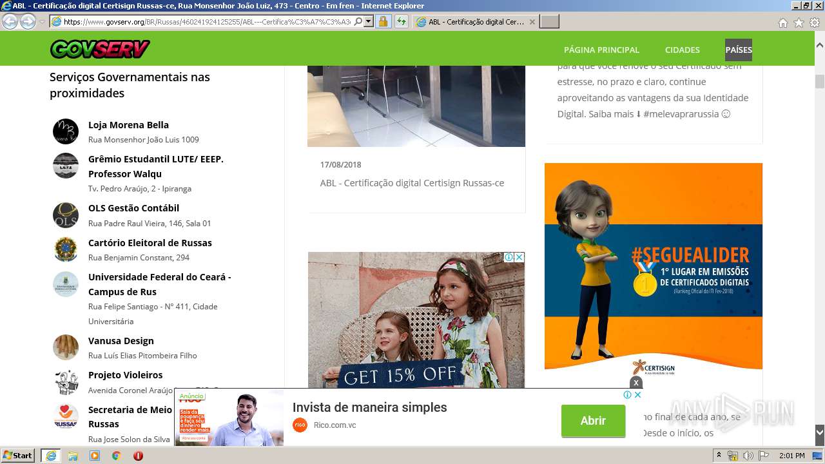Click the AdChoices info icon on kids ad
The image size is (825, 464).
509,257
